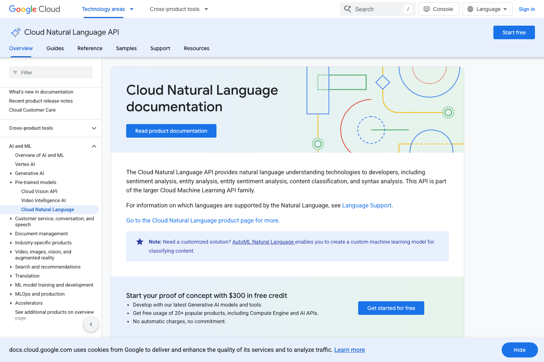Expand the Translation tree item
This screenshot has width=544, height=362.
[11, 276]
